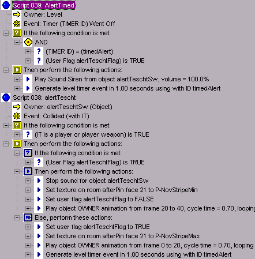255x259 pixels.
Task: Select Owner: alertTeschtSw (Object) line
Action: [68, 107]
